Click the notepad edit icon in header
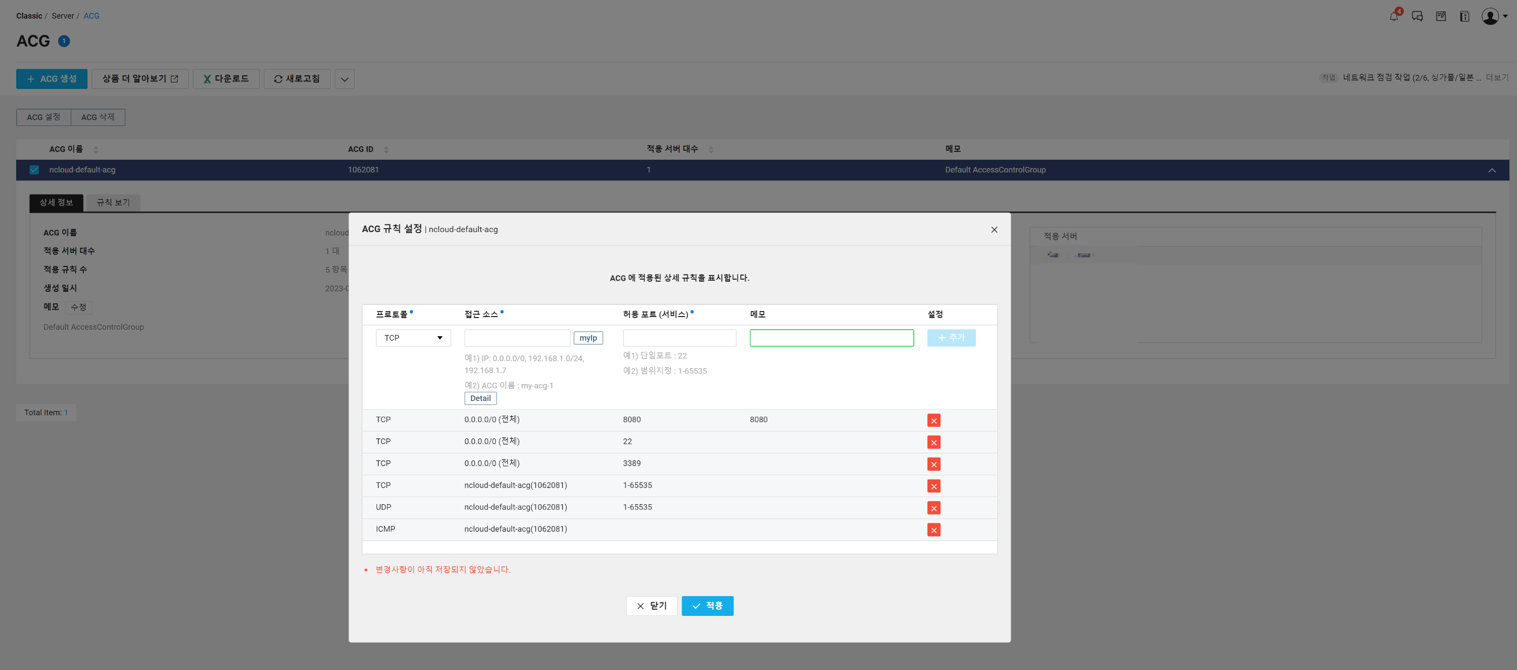 1441,16
